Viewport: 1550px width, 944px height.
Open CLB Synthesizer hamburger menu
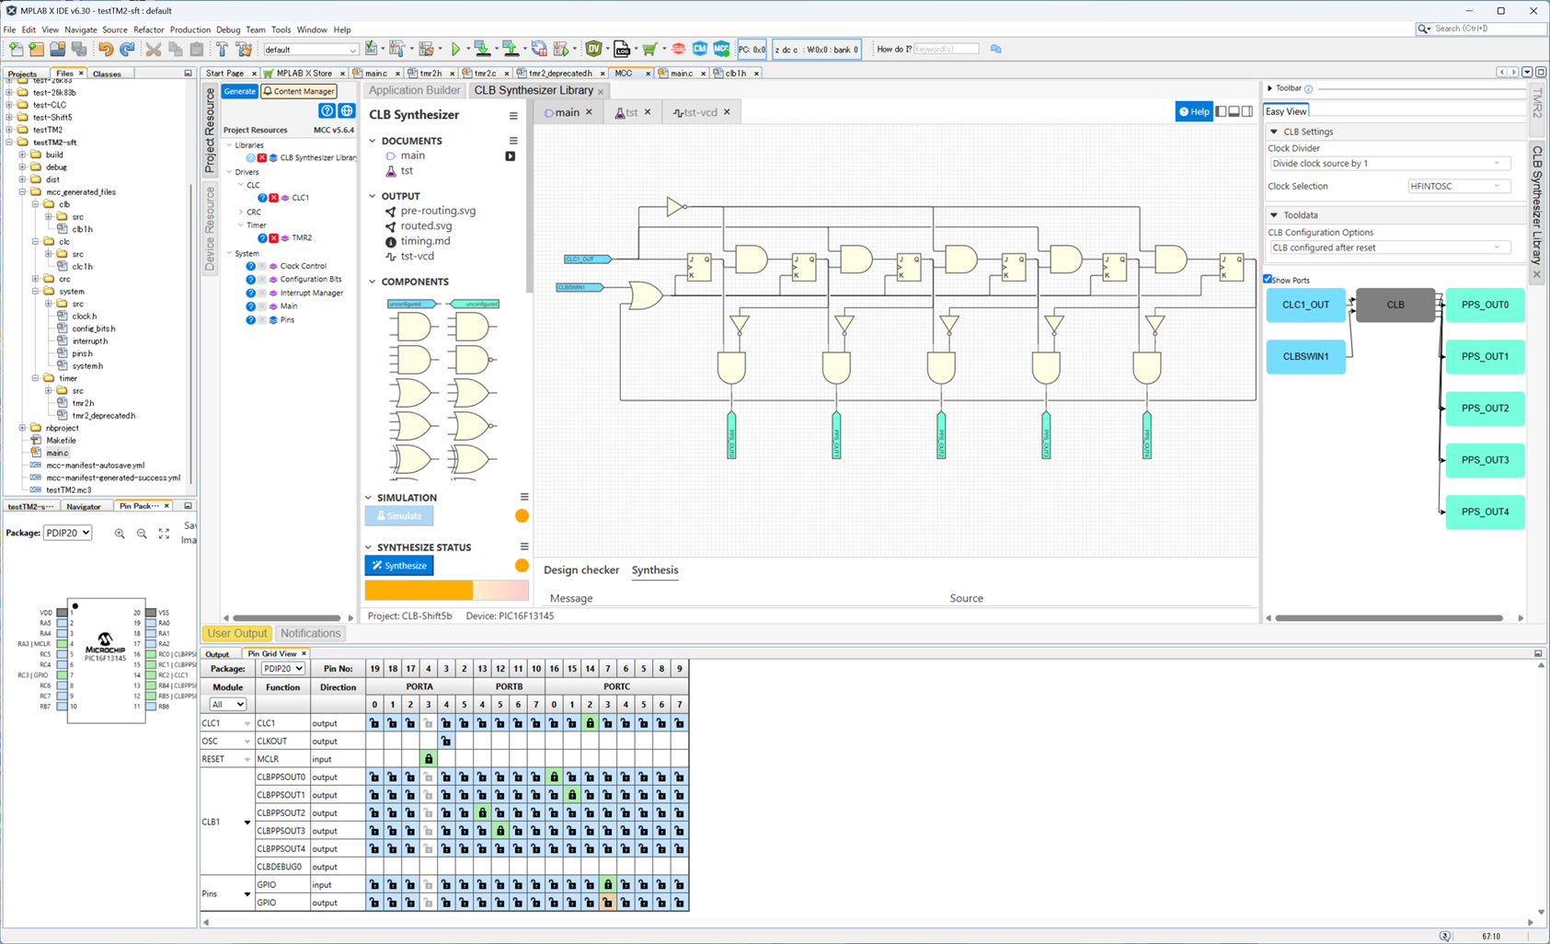point(513,116)
